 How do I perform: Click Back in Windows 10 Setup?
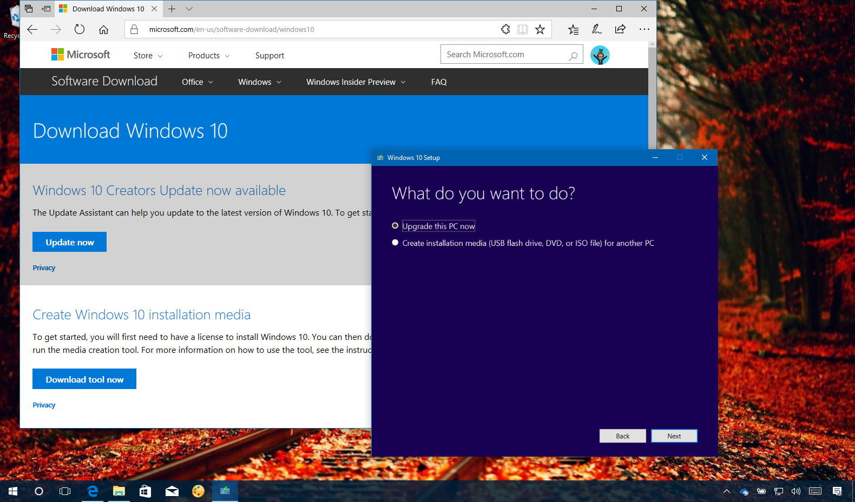point(623,436)
